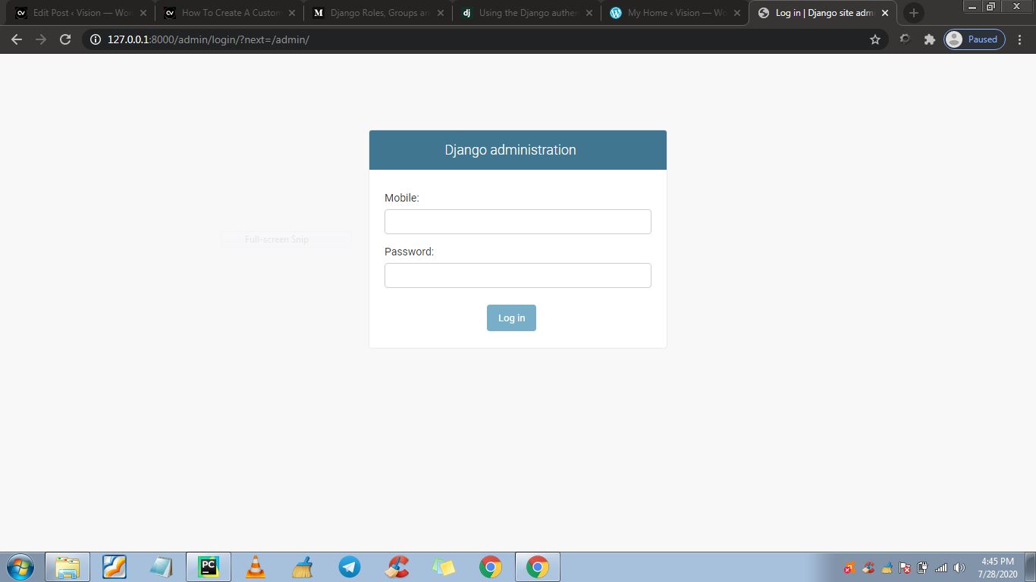The image size is (1036, 582).
Task: Click the power battery tray icon
Action: pos(923,568)
